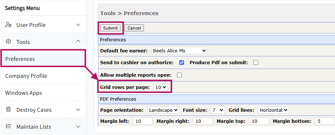Click the Tools label in Settings Menu

[x=23, y=42]
